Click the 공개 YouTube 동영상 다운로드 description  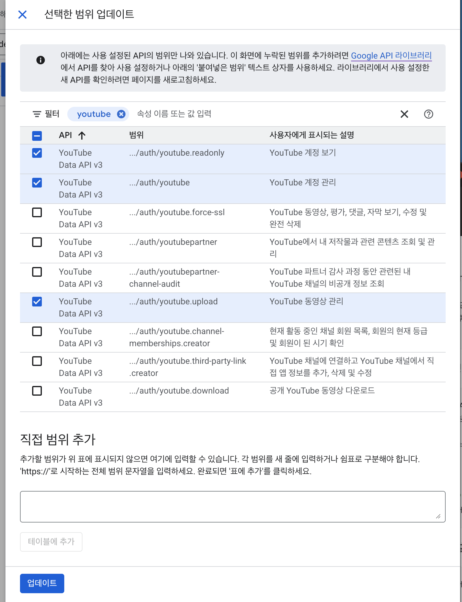click(322, 391)
